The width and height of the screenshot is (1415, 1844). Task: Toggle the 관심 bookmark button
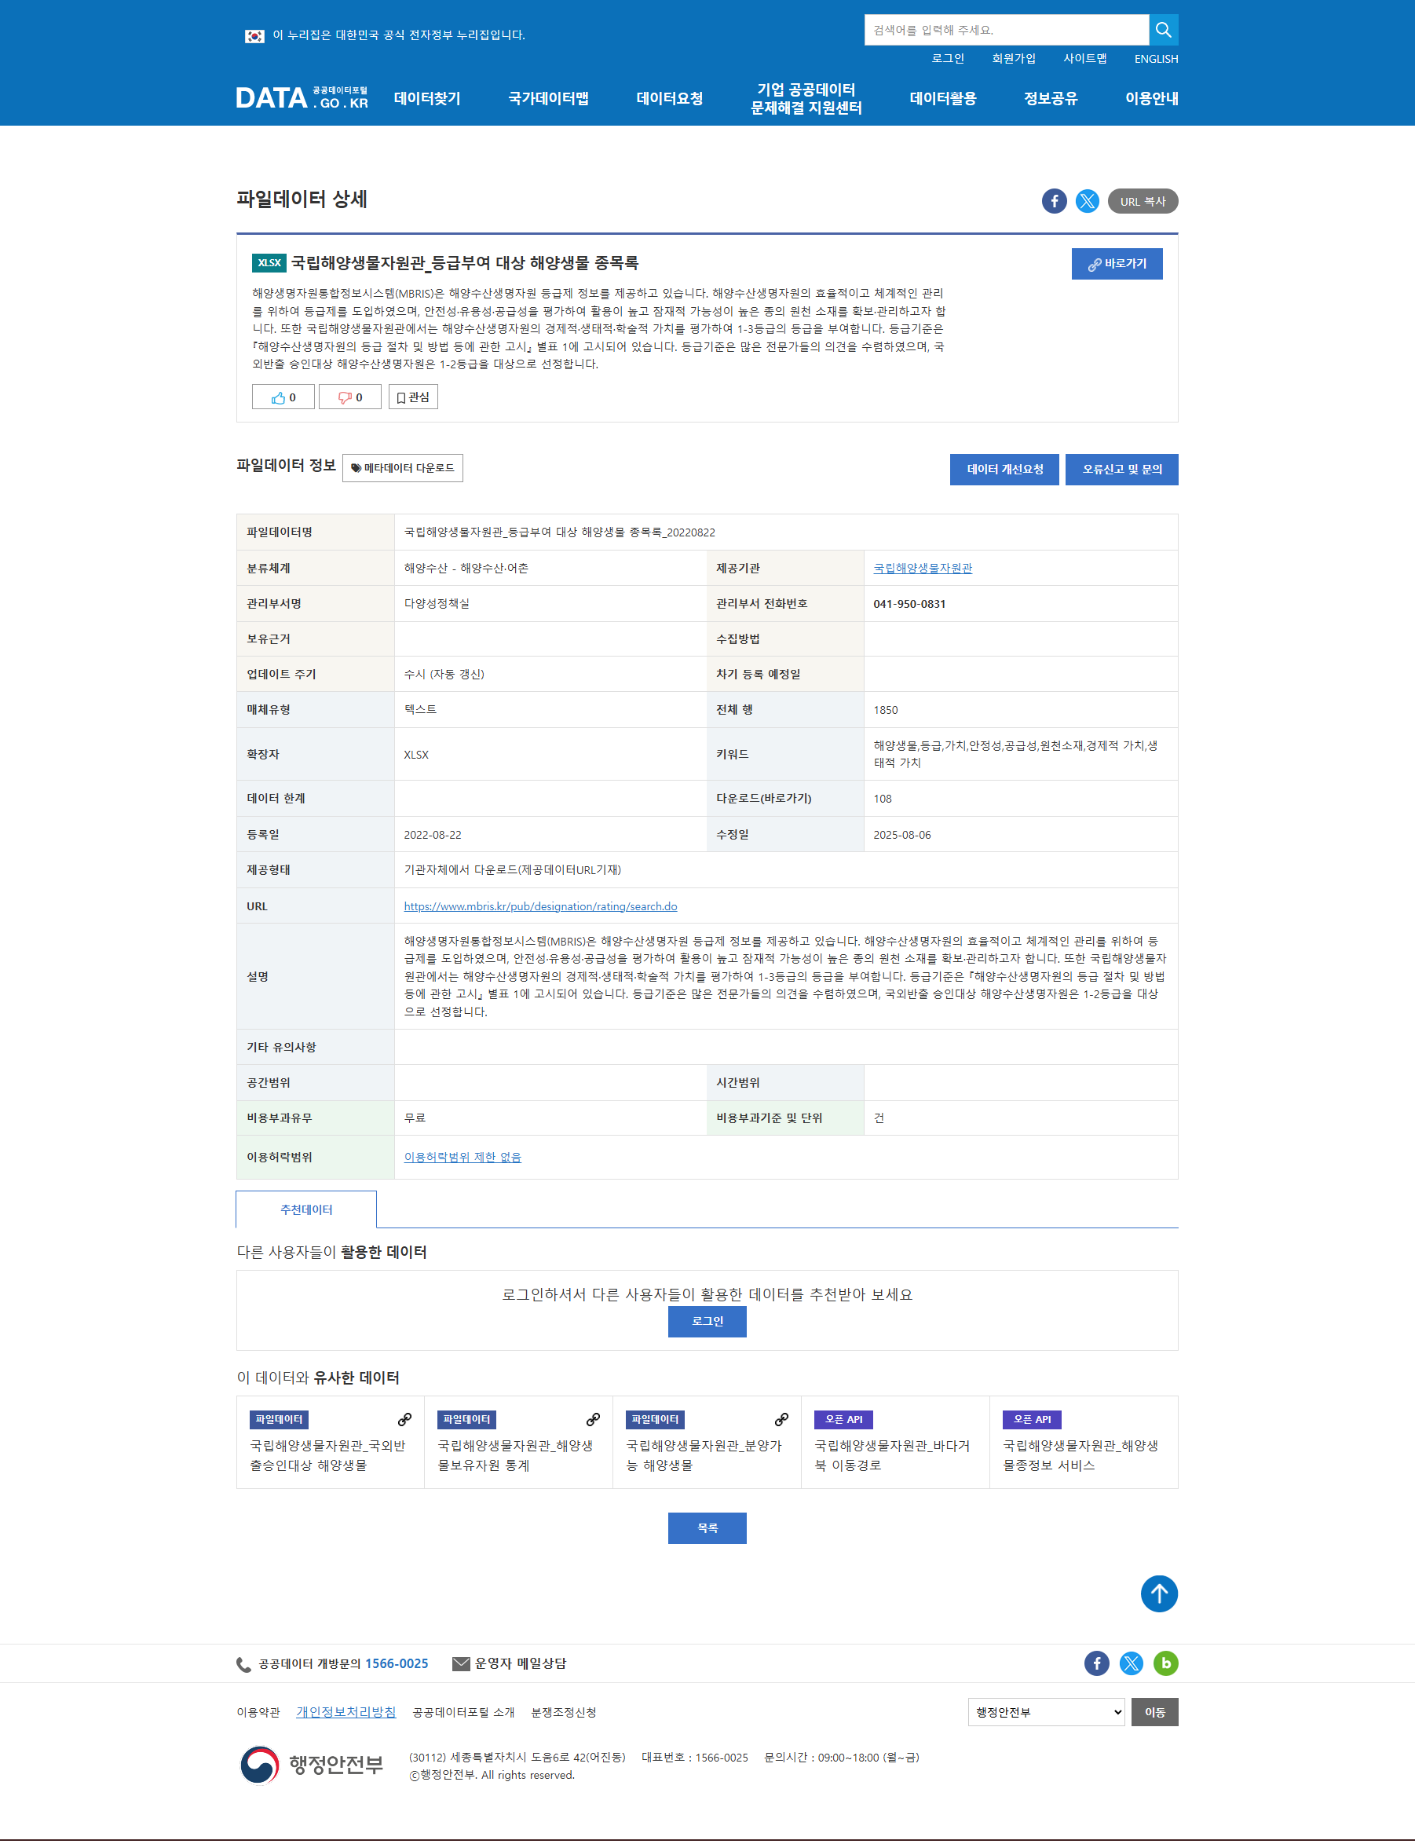coord(413,397)
